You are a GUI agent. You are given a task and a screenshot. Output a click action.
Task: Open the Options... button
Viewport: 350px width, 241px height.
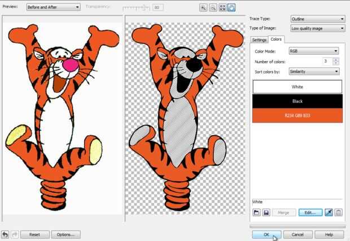66,235
